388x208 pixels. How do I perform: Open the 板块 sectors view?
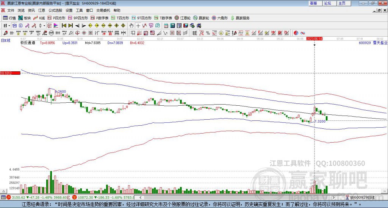[x=25, y=18]
